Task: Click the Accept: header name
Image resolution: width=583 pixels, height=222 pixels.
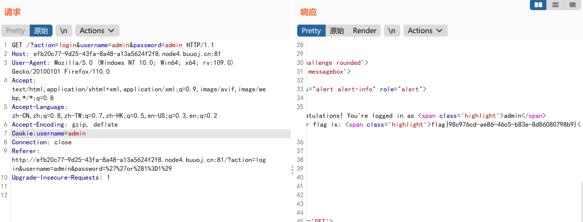Action: point(24,80)
